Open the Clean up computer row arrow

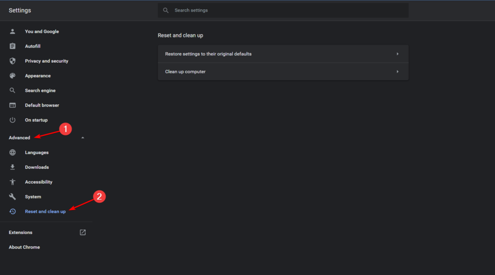click(398, 71)
